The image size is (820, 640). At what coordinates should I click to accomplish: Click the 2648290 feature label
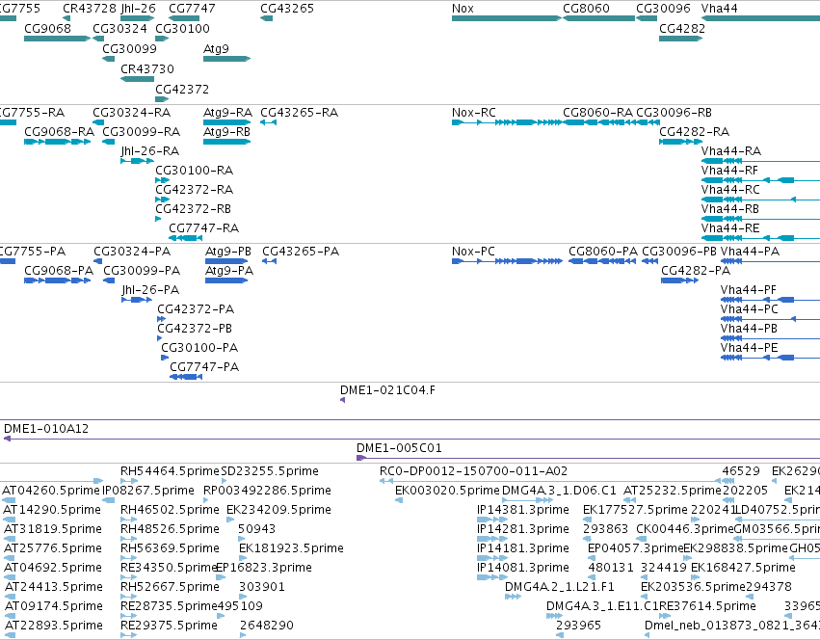point(267,626)
